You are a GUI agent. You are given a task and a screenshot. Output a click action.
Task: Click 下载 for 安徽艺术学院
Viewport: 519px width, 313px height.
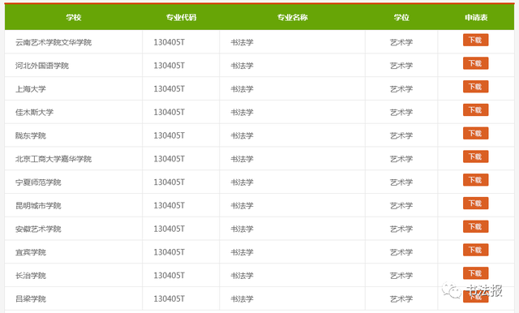tap(475, 227)
